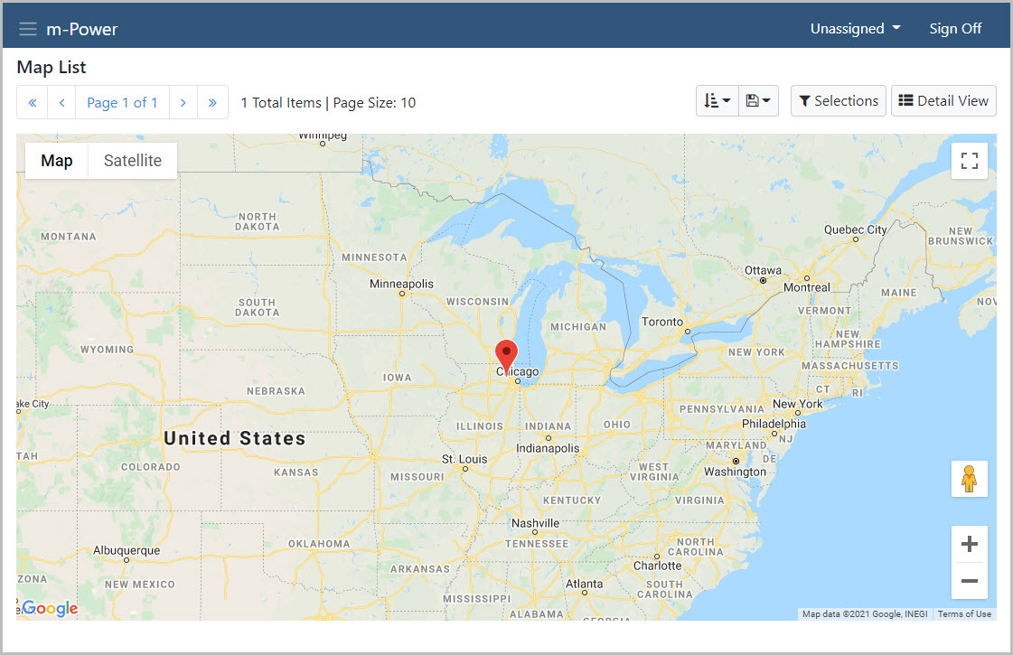Open the sort order dropdown

[718, 101]
